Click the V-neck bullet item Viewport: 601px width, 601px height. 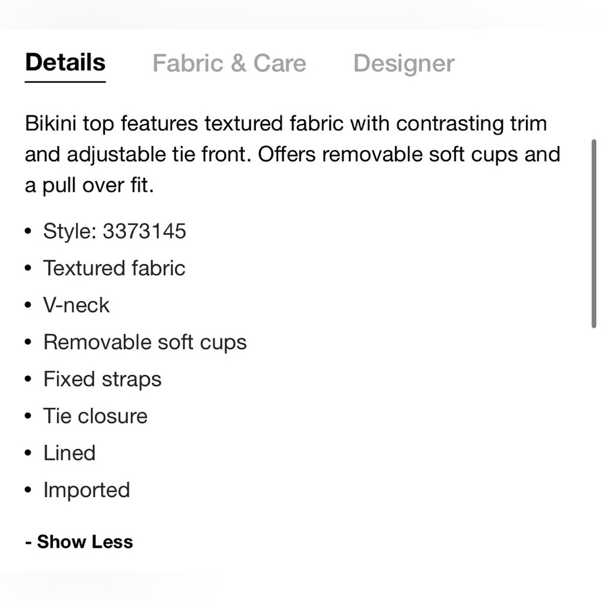pos(76,305)
